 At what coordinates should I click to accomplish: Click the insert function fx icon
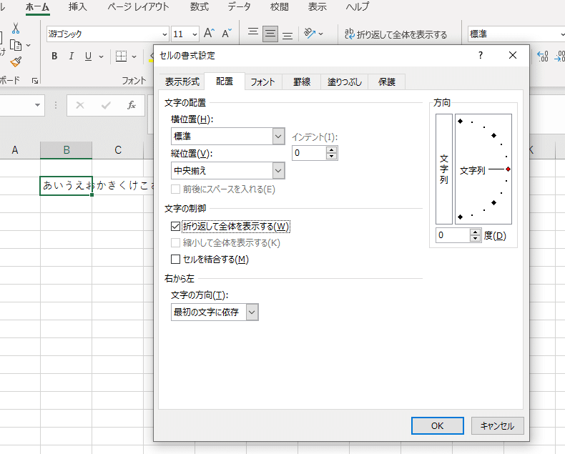132,105
